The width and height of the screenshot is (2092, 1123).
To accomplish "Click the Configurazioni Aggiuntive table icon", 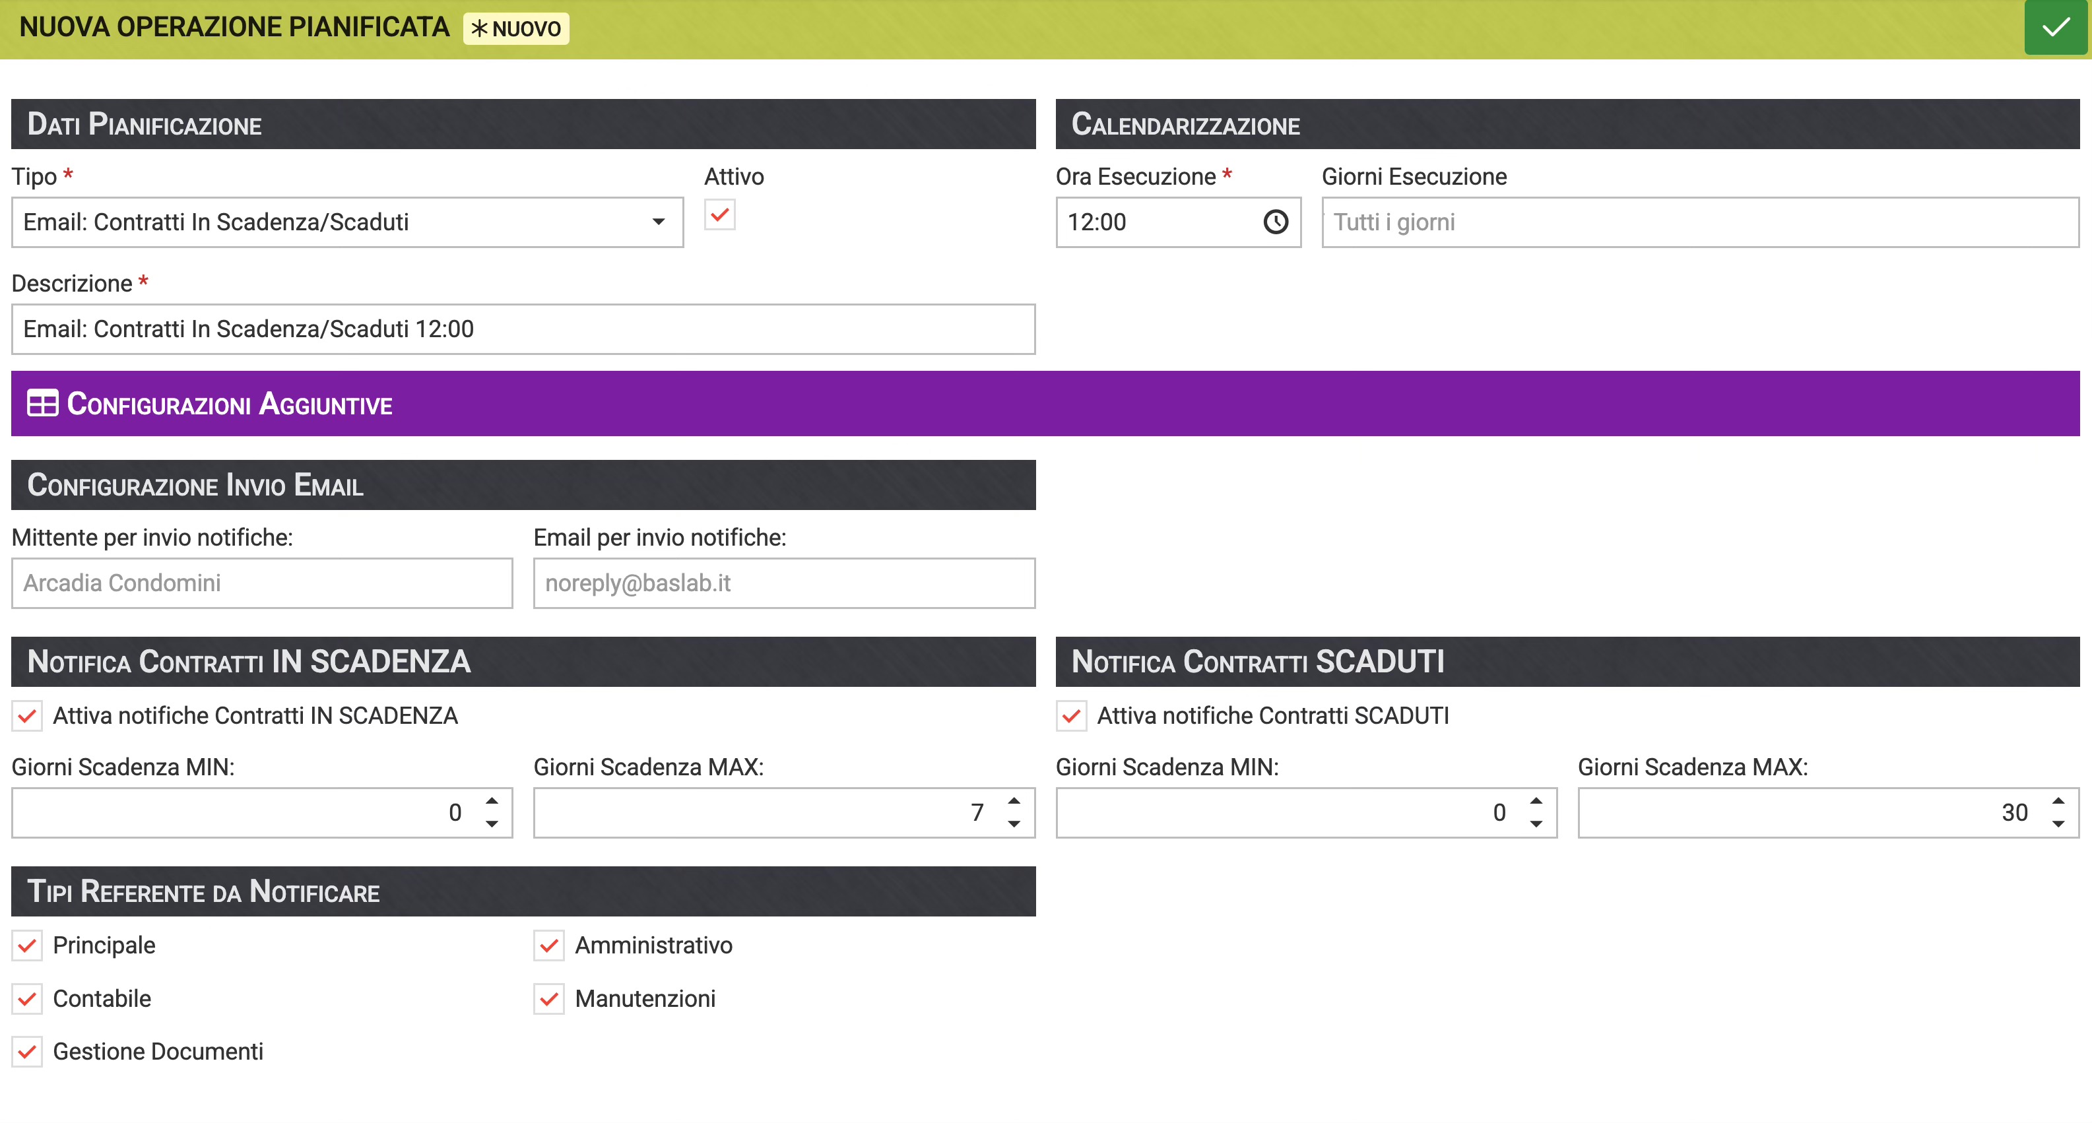I will 42,404.
